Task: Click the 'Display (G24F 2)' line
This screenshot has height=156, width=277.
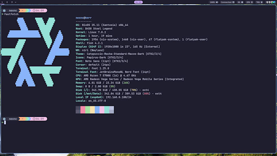Action: pyautogui.click(x=118, y=47)
